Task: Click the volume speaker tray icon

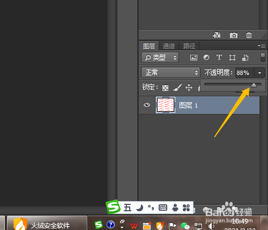Action: pyautogui.click(x=211, y=226)
